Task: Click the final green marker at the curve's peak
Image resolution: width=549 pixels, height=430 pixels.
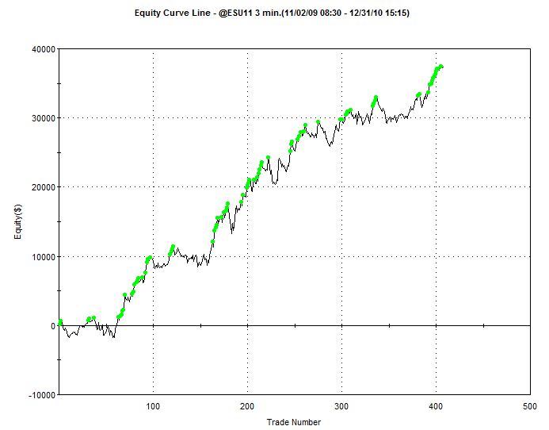Action: click(440, 67)
